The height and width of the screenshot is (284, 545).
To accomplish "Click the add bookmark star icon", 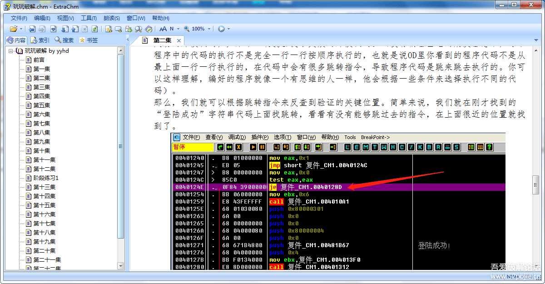I will pyautogui.click(x=109, y=29).
